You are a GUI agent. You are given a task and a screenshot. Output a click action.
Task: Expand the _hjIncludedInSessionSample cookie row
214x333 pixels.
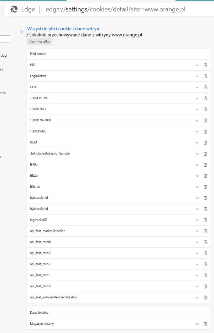(x=197, y=153)
